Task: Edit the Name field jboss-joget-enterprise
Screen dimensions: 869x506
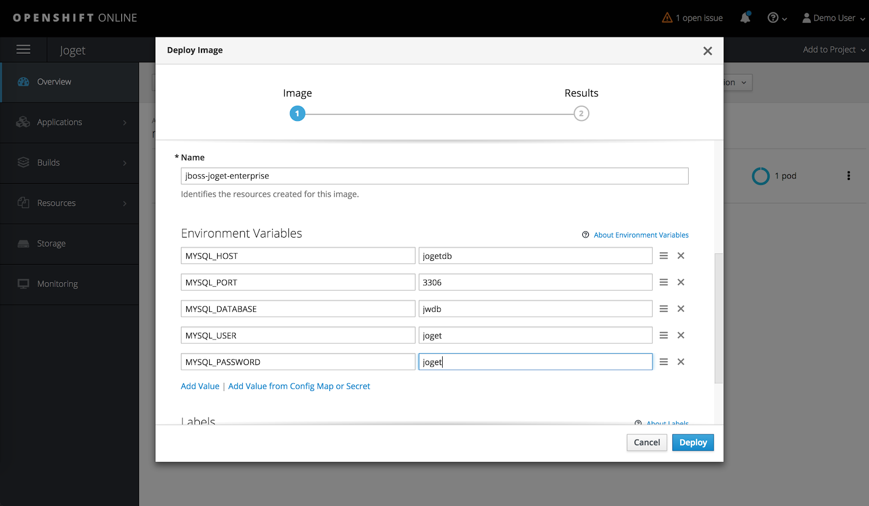Action: pyautogui.click(x=434, y=176)
